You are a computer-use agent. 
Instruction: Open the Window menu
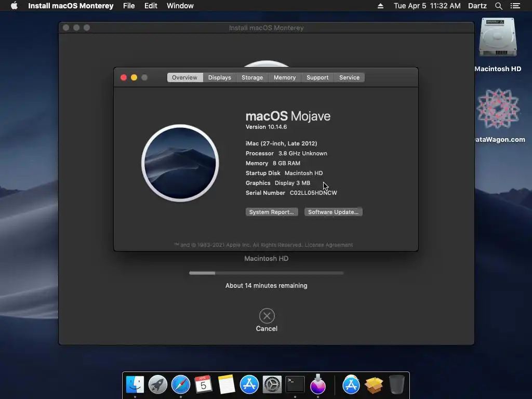(x=180, y=6)
